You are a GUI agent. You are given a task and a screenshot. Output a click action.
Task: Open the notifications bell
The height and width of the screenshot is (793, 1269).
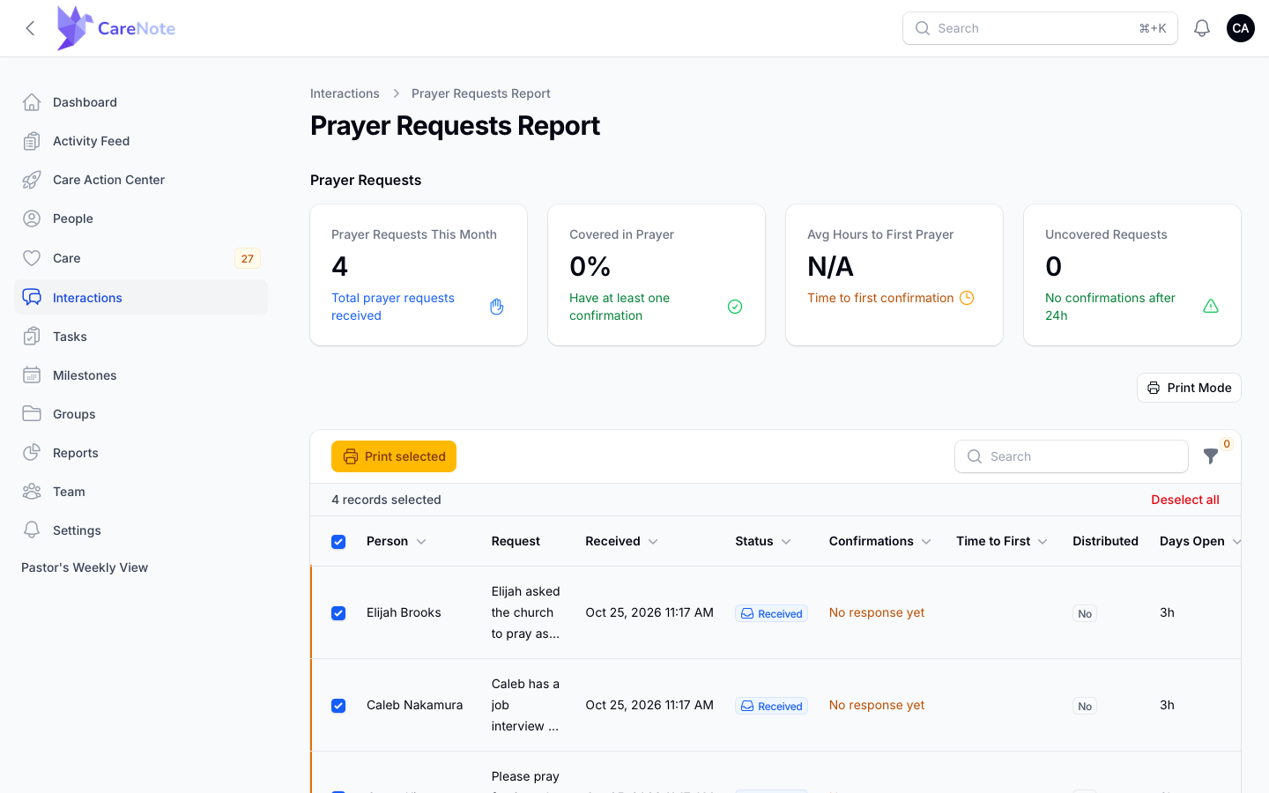(x=1202, y=28)
